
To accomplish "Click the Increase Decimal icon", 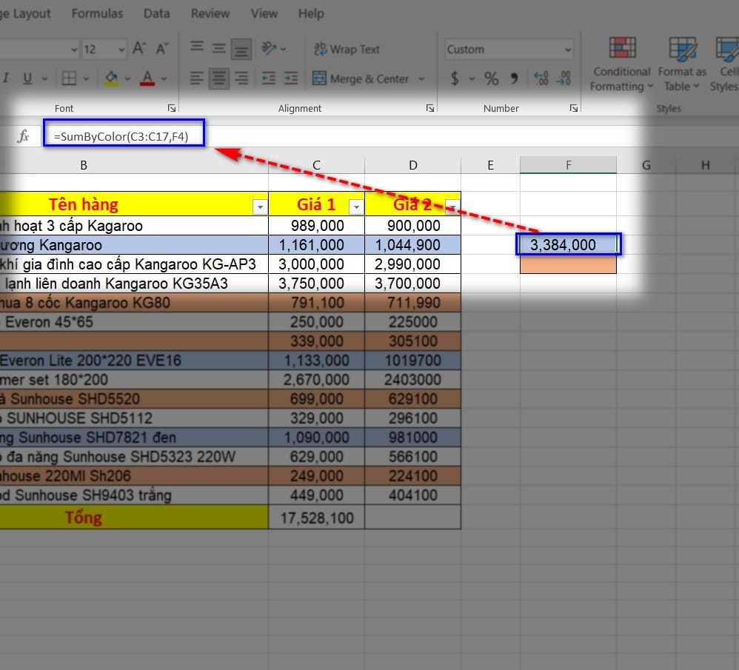I will [x=541, y=78].
